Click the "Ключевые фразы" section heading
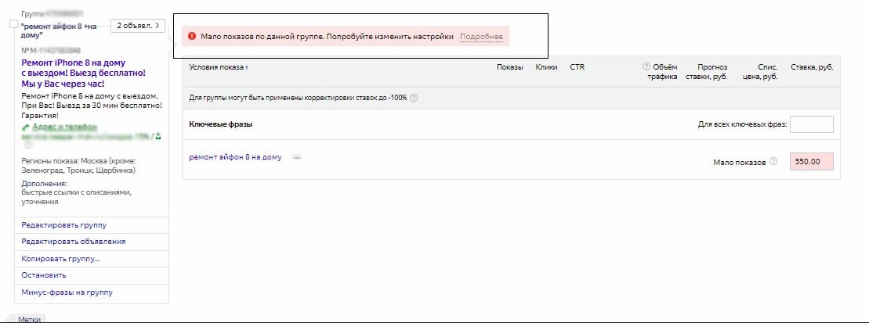Viewport: 869px width, 323px height. click(x=220, y=124)
